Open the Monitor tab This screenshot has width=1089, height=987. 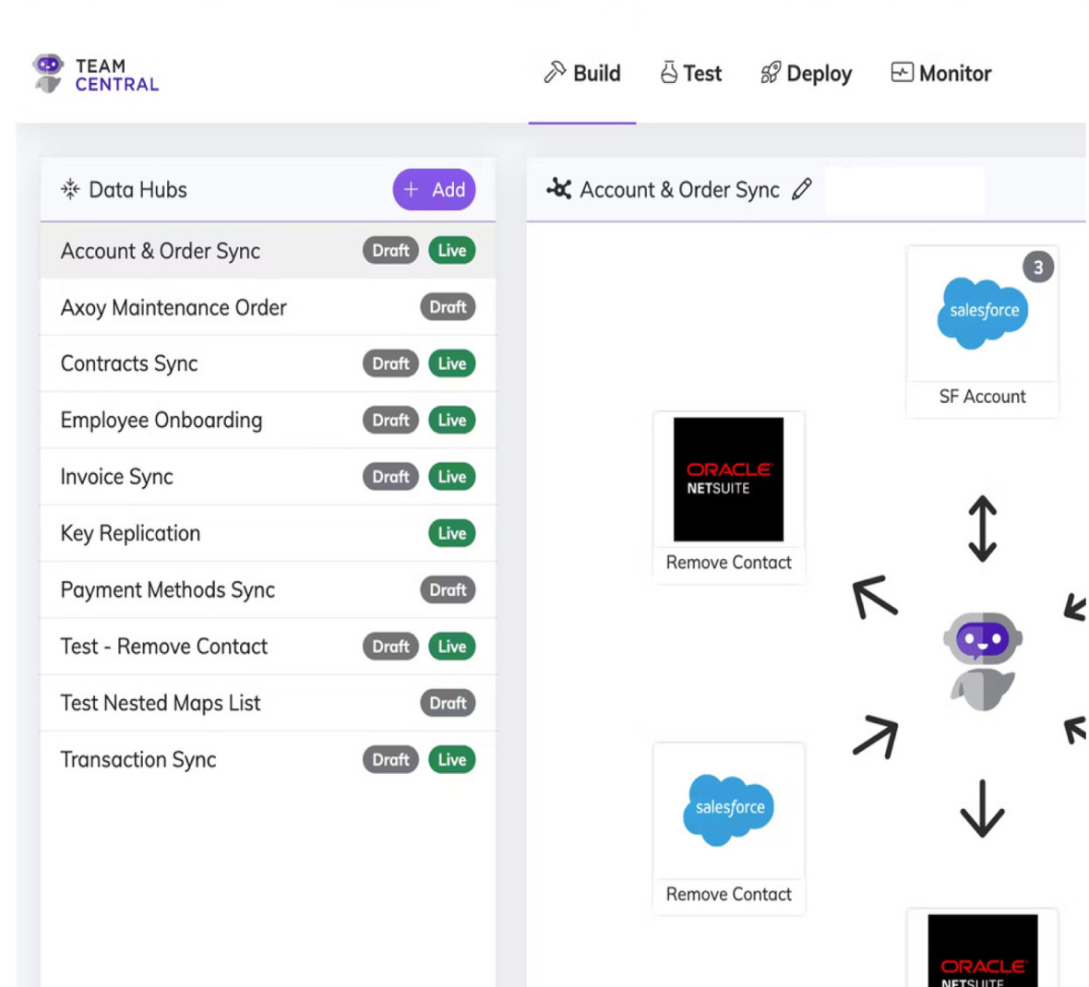(x=940, y=74)
